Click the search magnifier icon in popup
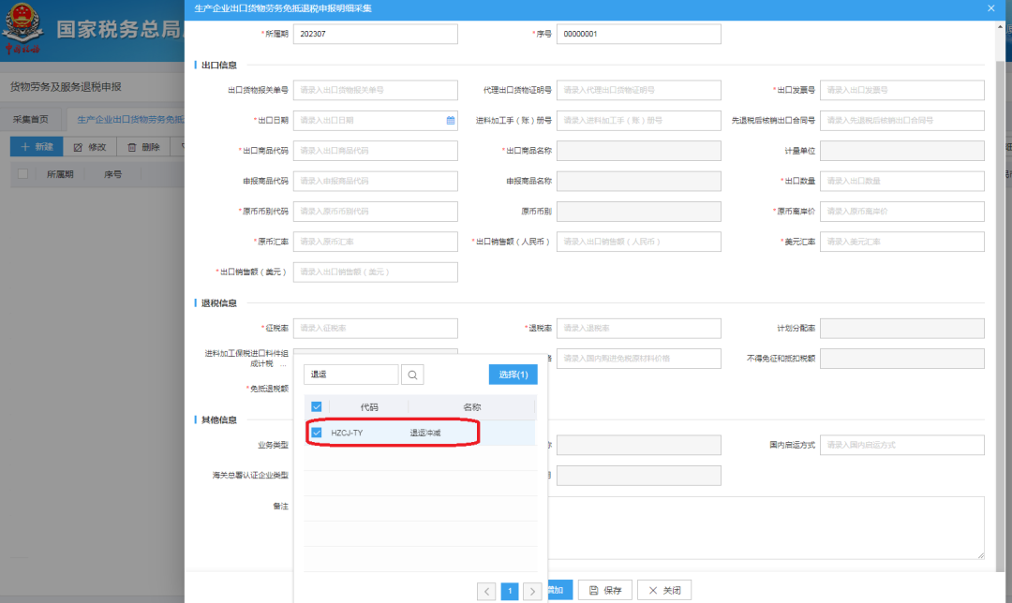1012x603 pixels. click(412, 375)
